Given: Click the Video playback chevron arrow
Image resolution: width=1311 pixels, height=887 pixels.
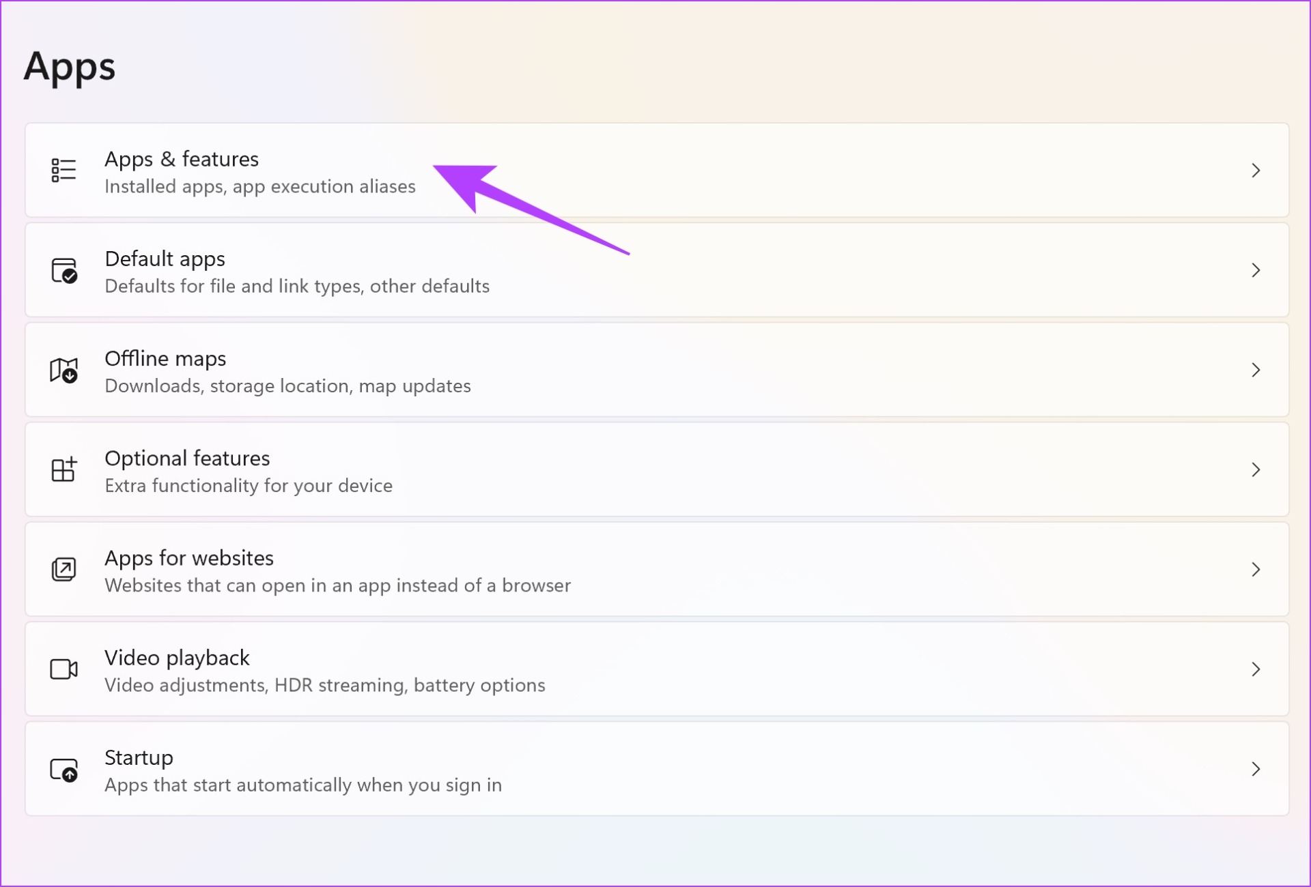Looking at the screenshot, I should [x=1256, y=669].
